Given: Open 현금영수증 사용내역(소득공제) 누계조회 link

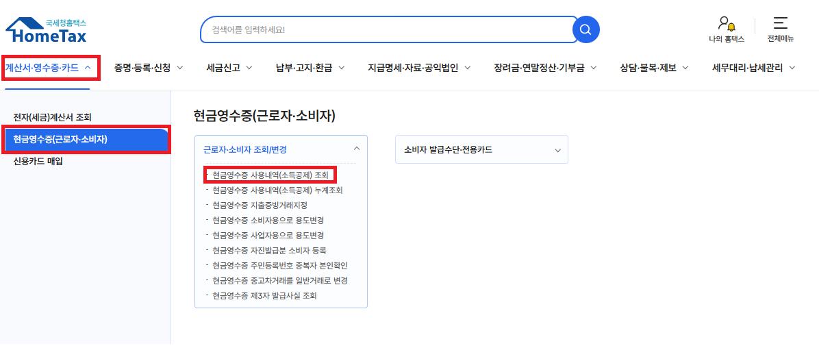Looking at the screenshot, I should click(x=277, y=190).
